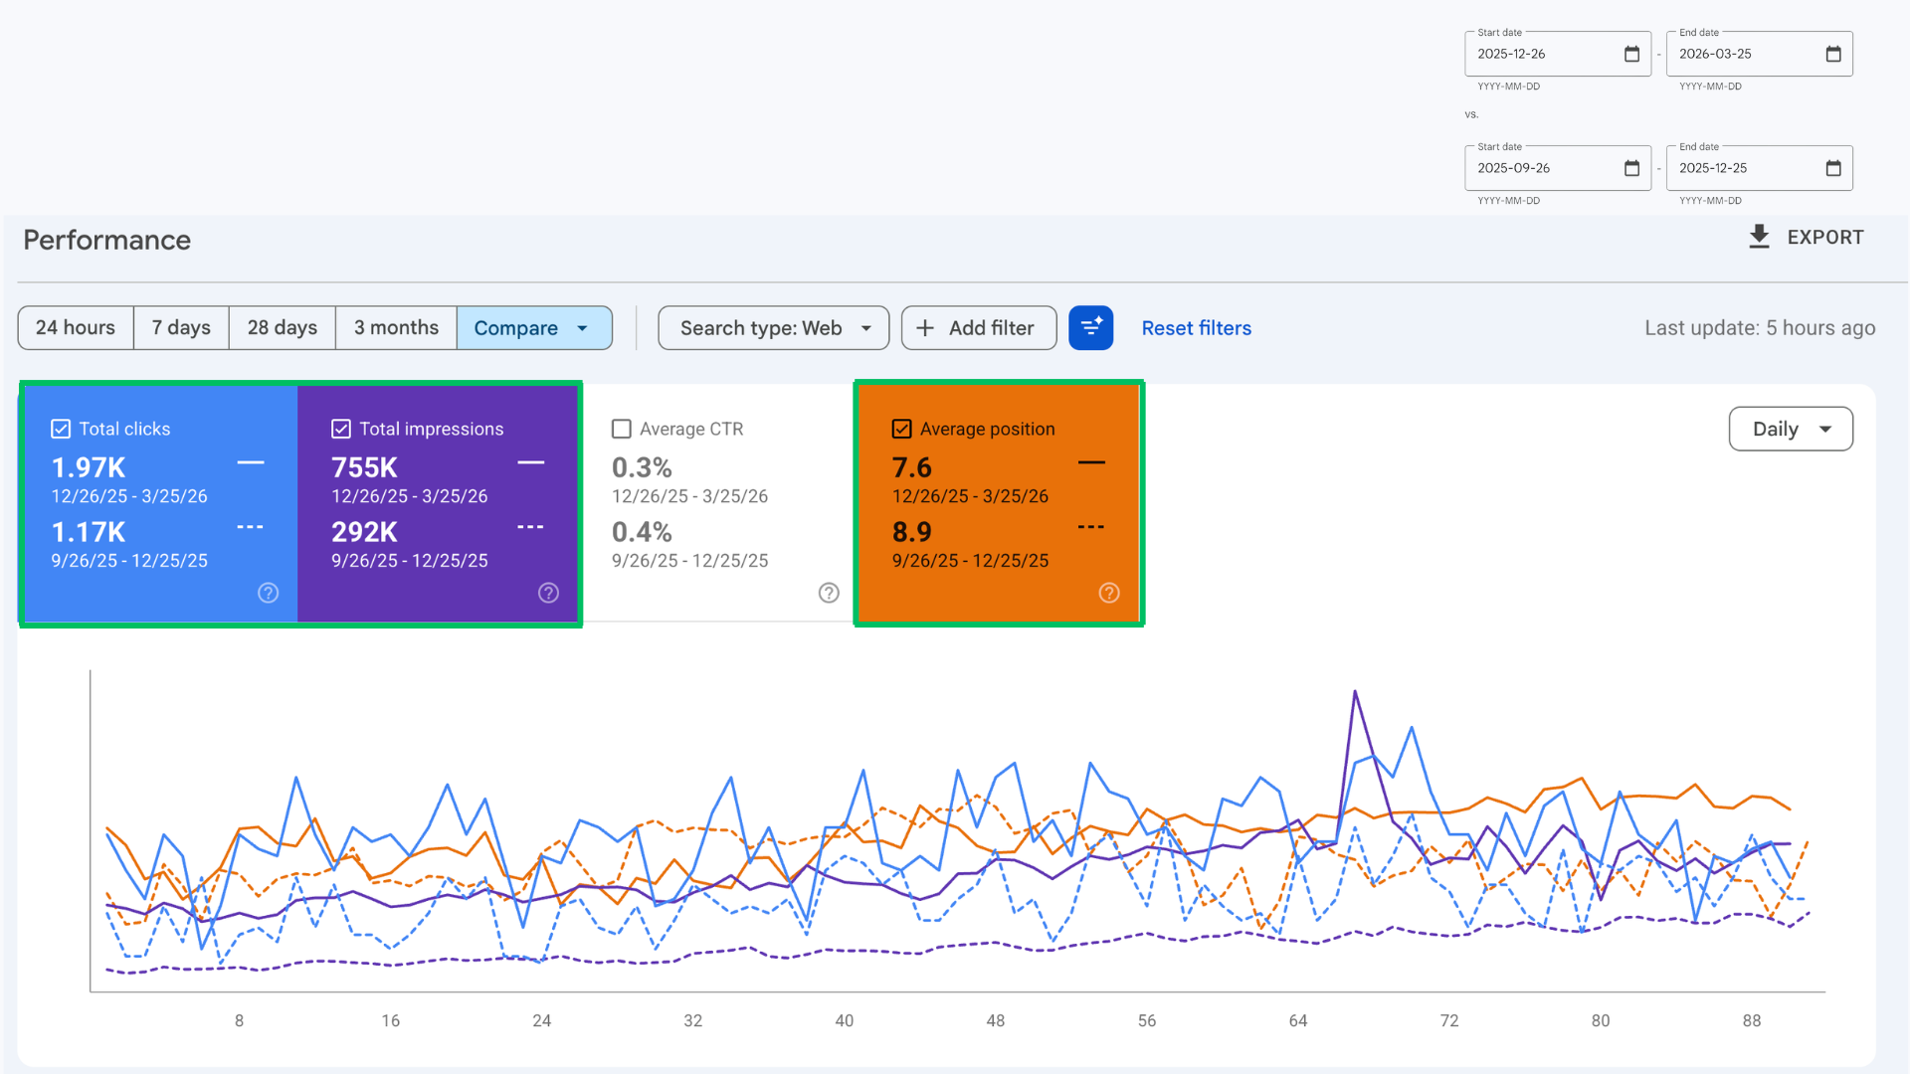
Task: Click chart x-axis label 48
Action: 996,1020
